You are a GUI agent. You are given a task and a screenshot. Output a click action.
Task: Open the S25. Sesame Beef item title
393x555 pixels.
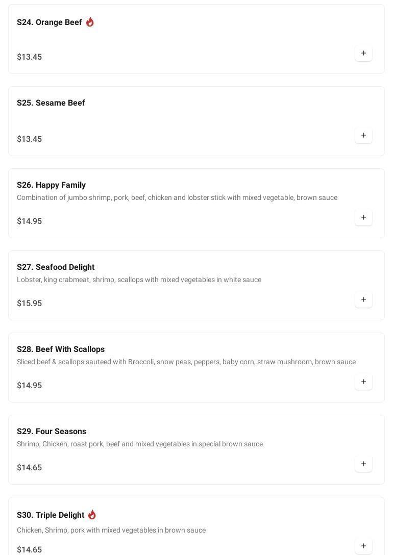tap(51, 103)
